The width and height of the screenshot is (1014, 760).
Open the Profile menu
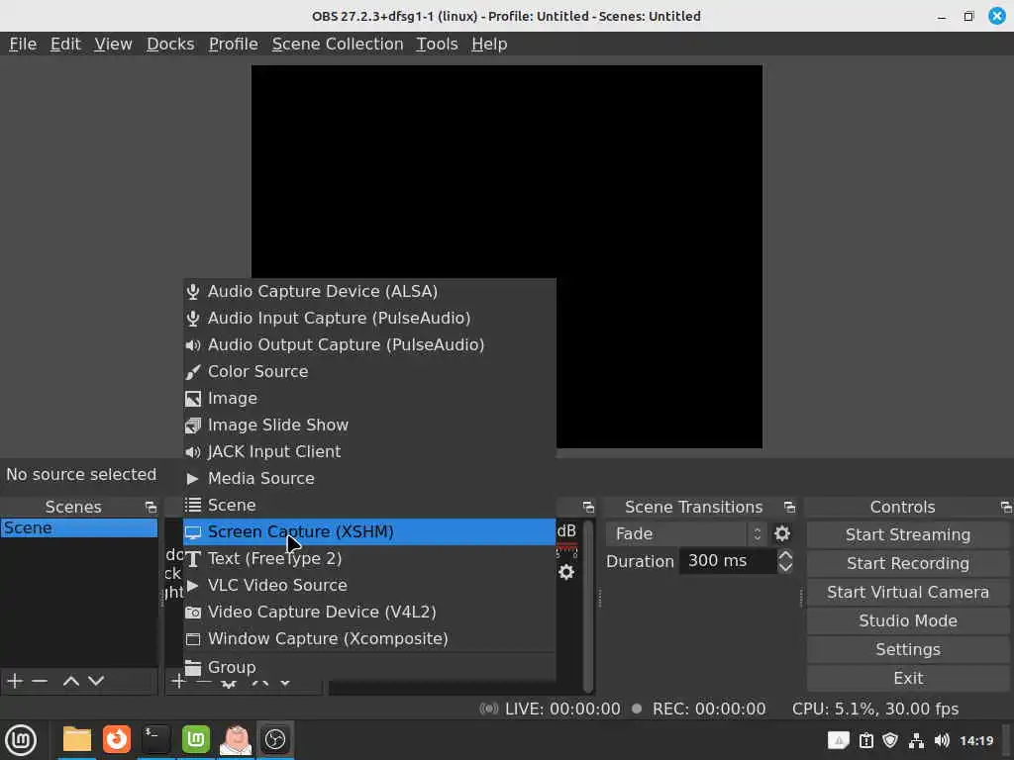[233, 44]
